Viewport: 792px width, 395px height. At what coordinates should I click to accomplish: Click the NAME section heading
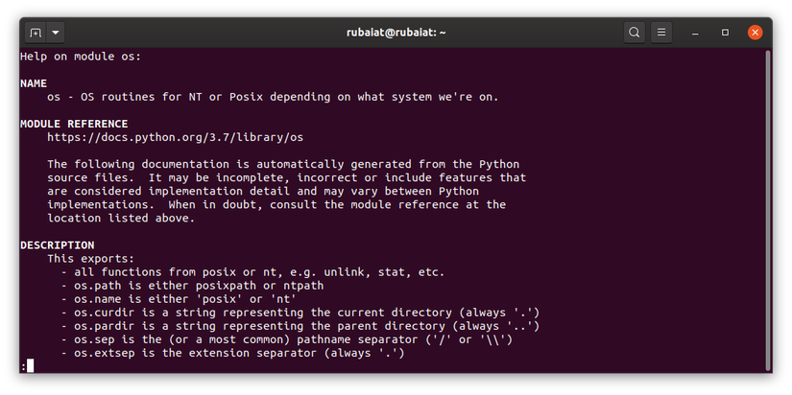tap(34, 83)
